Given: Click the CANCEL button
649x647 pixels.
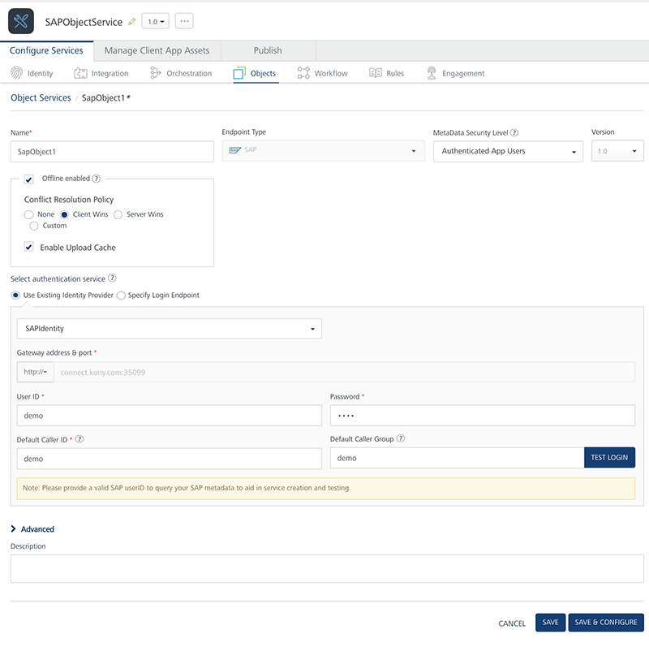Looking at the screenshot, I should [x=512, y=623].
